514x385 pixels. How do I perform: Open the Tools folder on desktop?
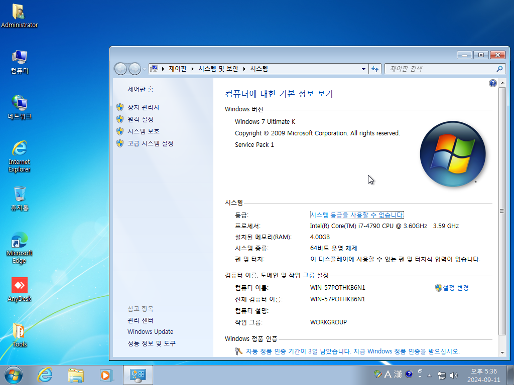point(20,335)
